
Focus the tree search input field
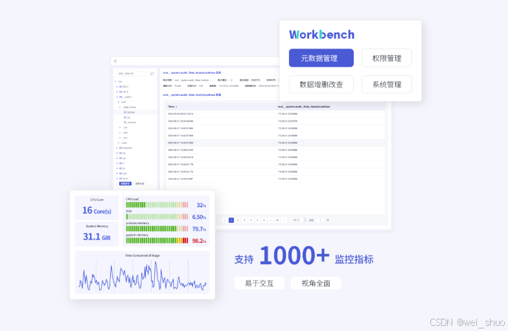click(132, 74)
